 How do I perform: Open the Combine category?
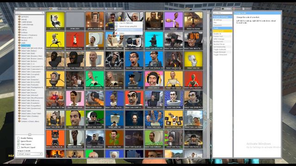tap(25, 27)
